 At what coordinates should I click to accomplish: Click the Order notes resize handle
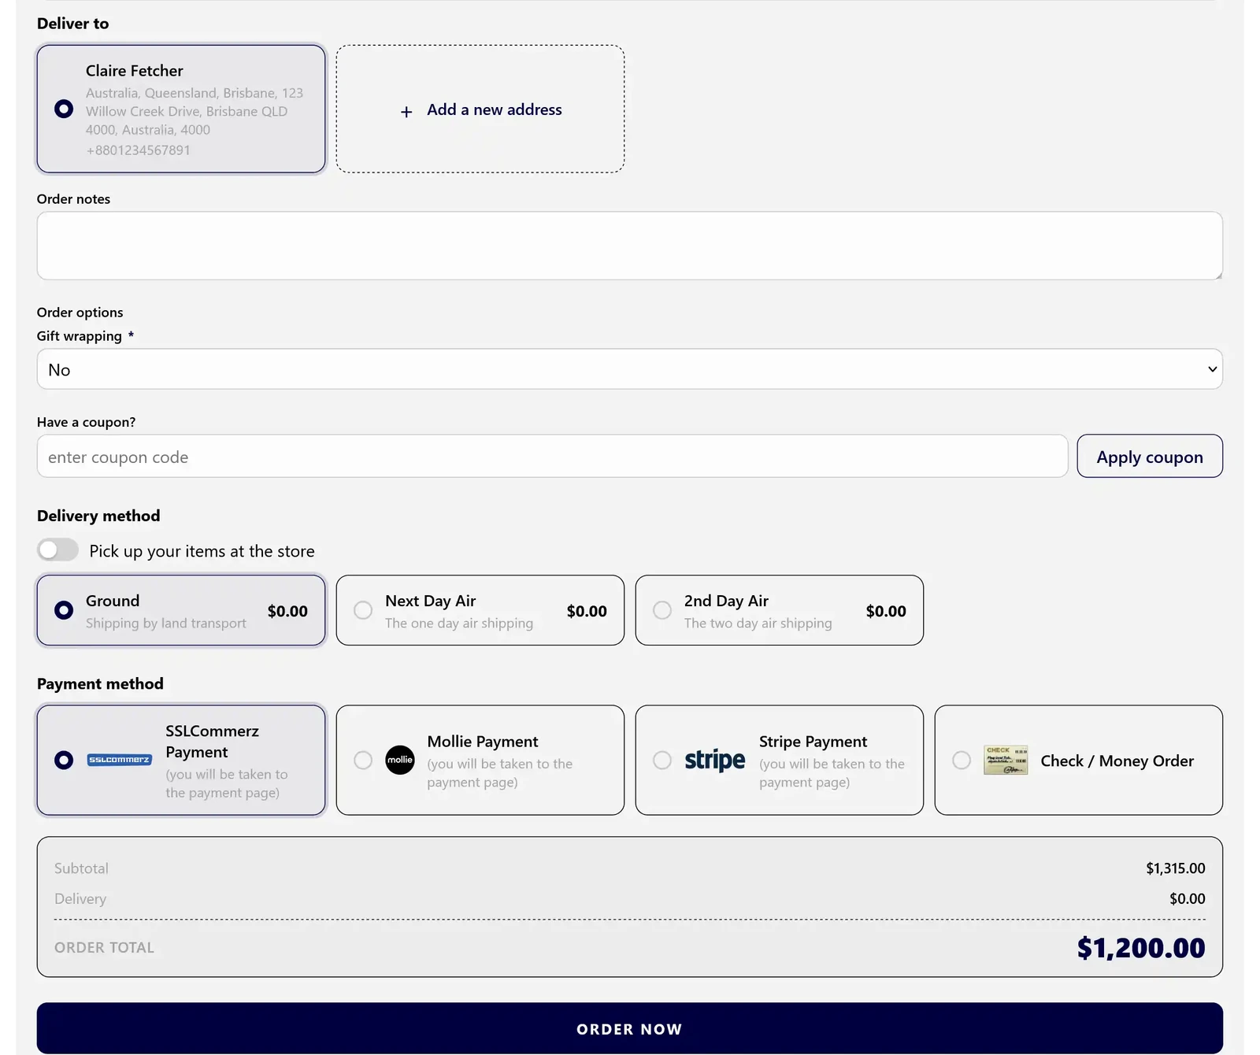click(x=1217, y=274)
